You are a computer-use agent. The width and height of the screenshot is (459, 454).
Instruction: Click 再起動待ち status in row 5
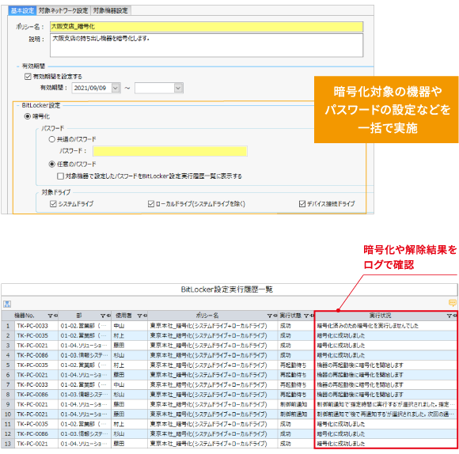293,365
